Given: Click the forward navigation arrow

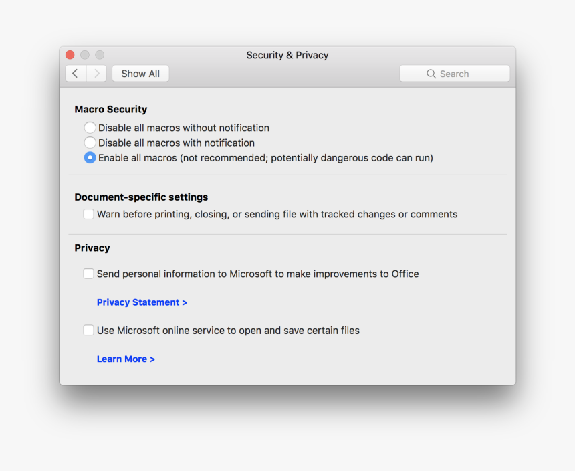Looking at the screenshot, I should [x=96, y=73].
